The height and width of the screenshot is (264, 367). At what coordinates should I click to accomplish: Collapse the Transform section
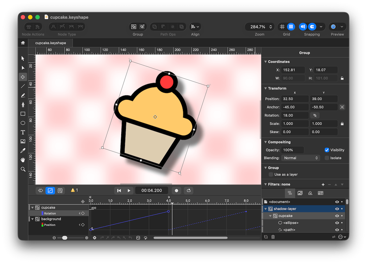[x=266, y=88]
